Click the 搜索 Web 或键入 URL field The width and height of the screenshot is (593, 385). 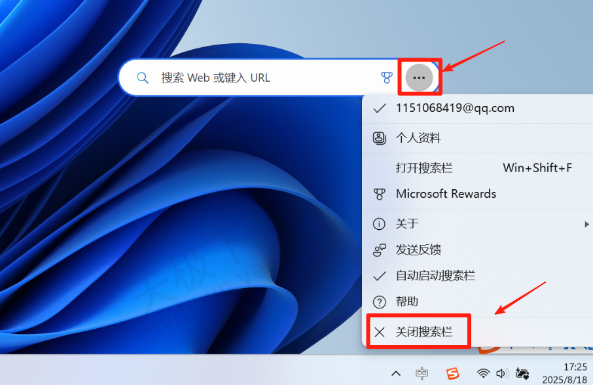(x=262, y=78)
